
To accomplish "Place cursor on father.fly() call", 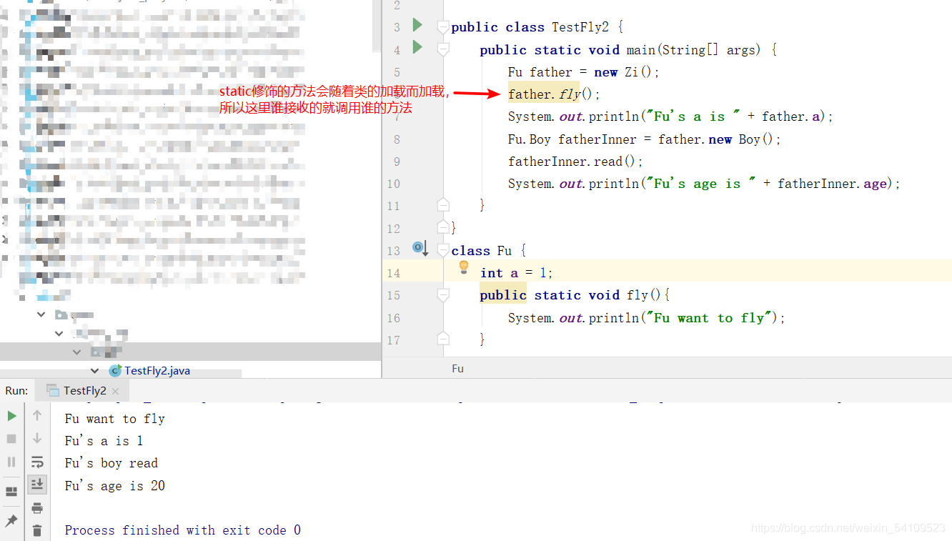I will click(x=554, y=94).
